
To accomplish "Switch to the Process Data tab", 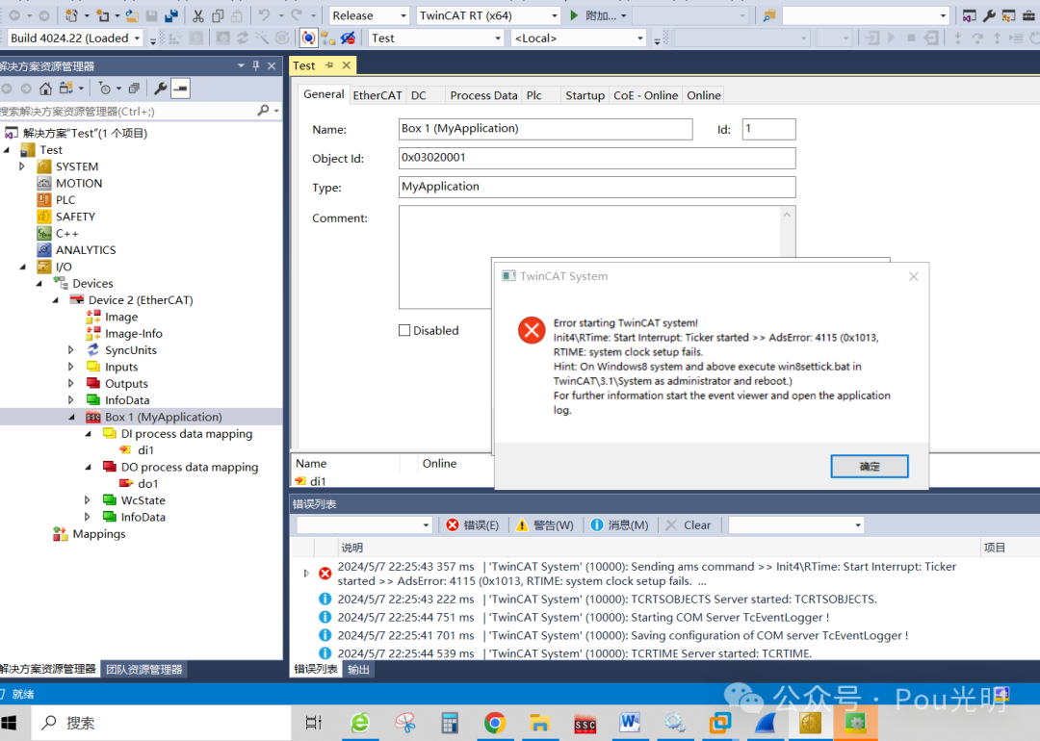I will point(483,95).
